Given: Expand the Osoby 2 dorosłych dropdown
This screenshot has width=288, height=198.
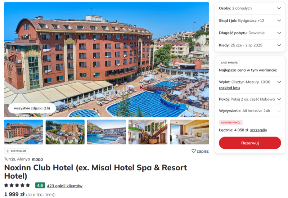Looking at the screenshot, I should 250,8.
